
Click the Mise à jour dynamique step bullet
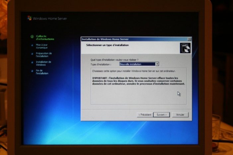[32, 45]
